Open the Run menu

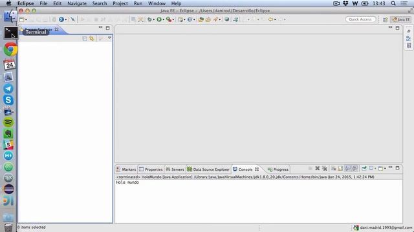138,3
